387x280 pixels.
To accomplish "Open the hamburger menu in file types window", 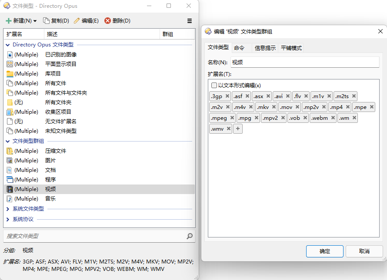I will pos(190,21).
